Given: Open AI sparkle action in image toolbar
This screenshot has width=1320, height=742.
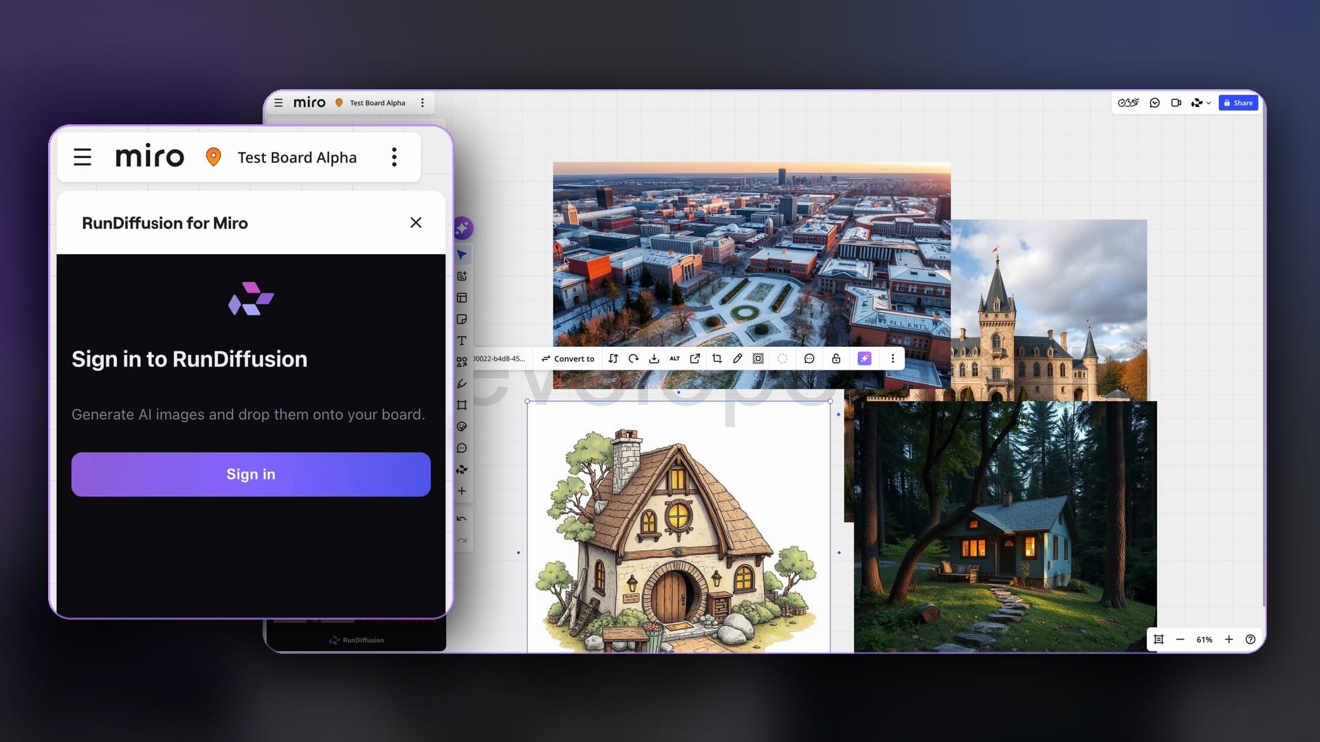Looking at the screenshot, I should tap(865, 359).
